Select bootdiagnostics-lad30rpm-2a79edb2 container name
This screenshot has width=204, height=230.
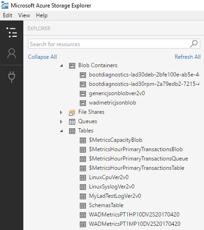pos(144,84)
